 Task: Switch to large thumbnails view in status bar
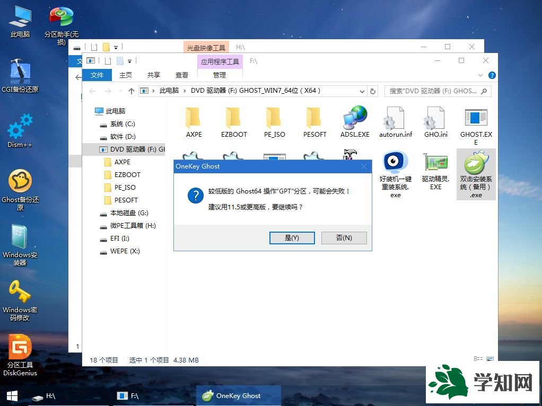tap(489, 359)
